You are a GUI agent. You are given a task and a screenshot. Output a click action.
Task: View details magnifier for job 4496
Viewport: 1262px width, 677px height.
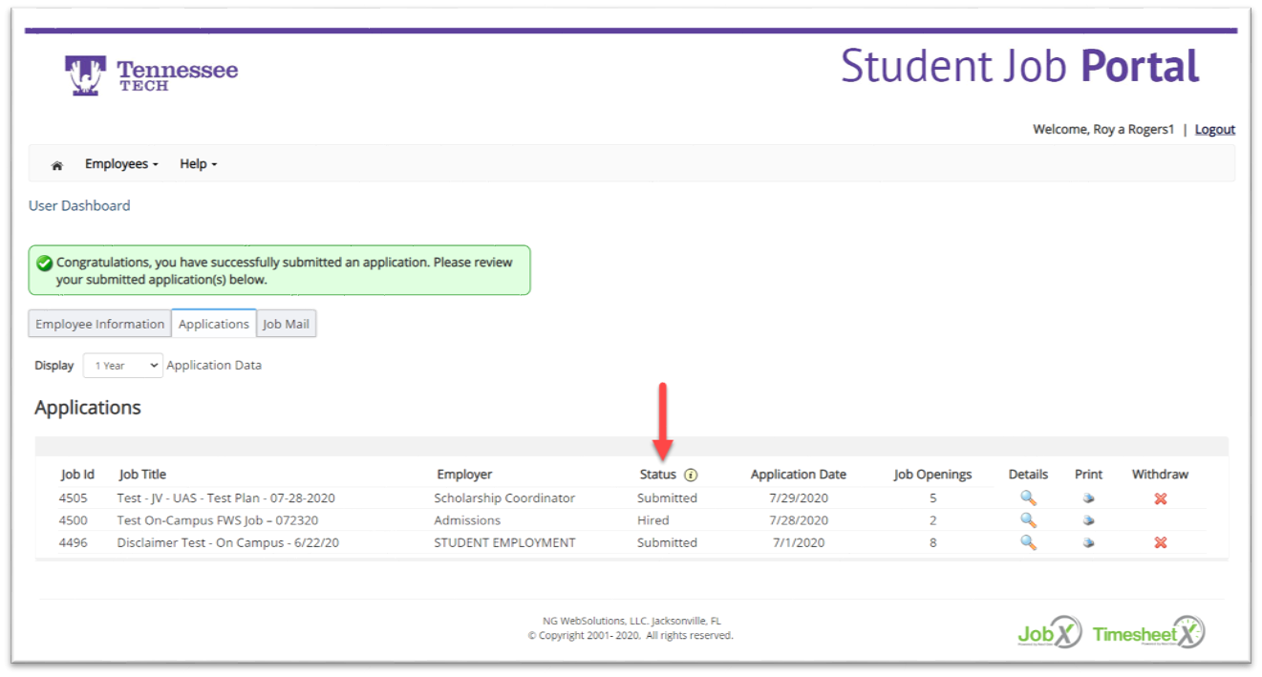[x=1028, y=542]
